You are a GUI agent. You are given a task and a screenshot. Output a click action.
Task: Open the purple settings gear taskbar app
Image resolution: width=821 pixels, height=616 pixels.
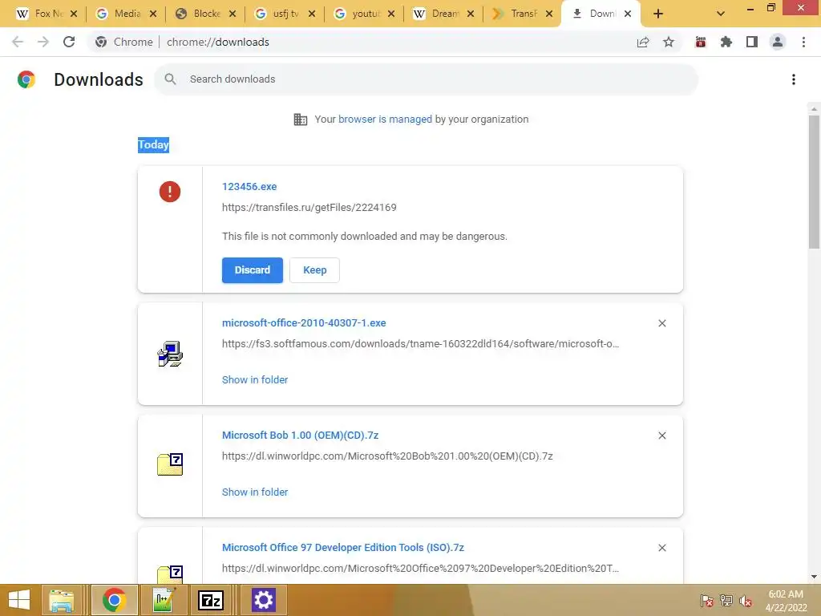pyautogui.click(x=263, y=600)
